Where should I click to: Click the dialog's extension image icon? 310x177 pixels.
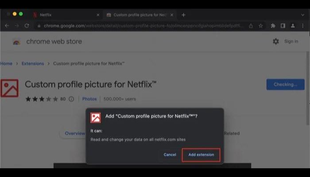(96, 118)
